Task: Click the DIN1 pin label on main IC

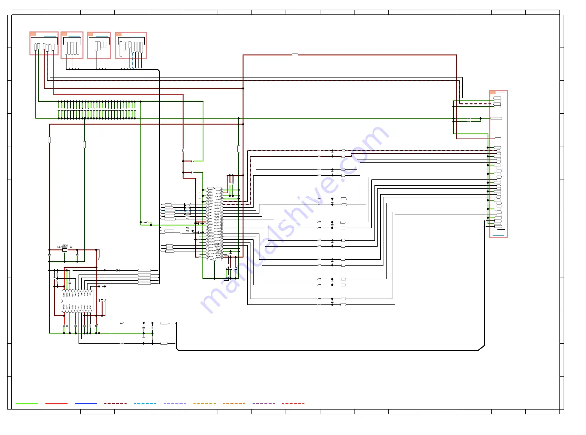Action: tap(210, 210)
